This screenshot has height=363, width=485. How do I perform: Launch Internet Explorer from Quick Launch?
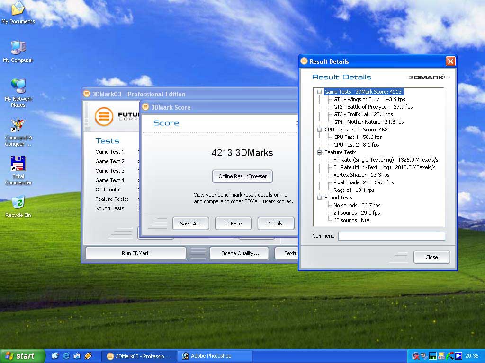66,356
